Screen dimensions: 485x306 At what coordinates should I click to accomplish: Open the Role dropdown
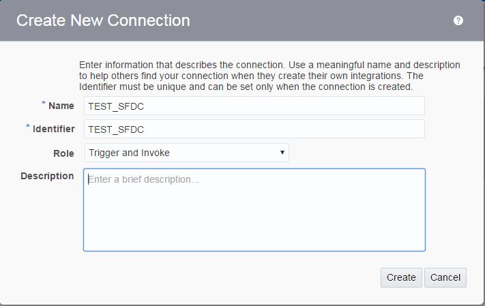tap(186, 153)
